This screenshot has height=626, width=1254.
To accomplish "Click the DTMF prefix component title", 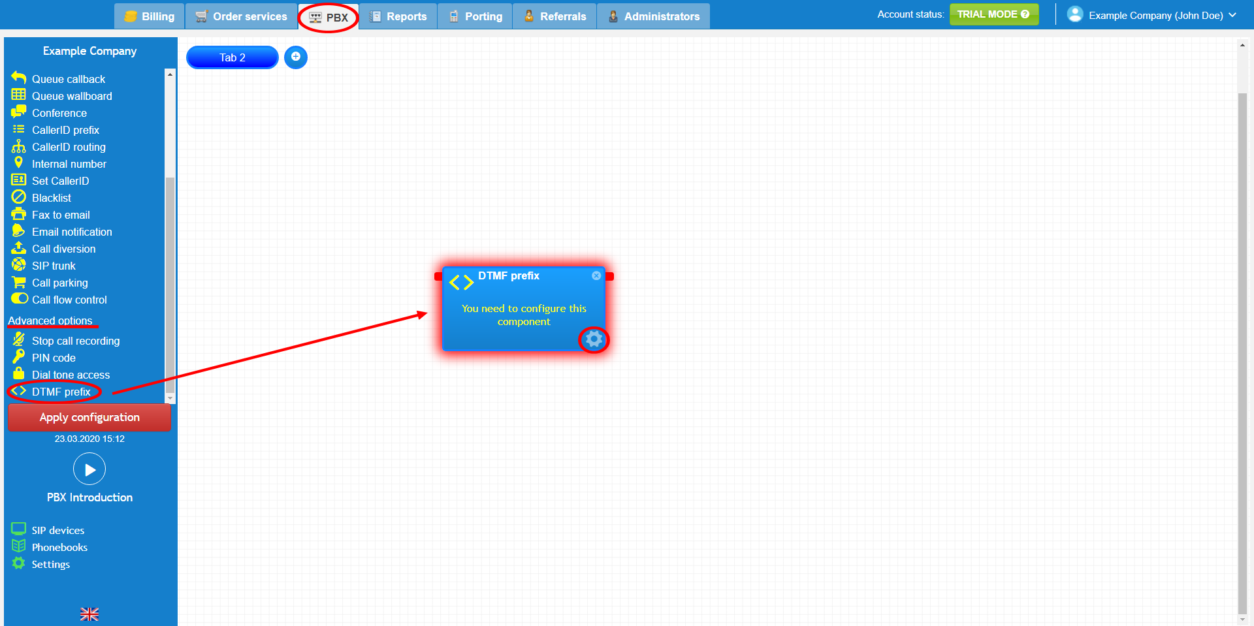I will pyautogui.click(x=509, y=276).
